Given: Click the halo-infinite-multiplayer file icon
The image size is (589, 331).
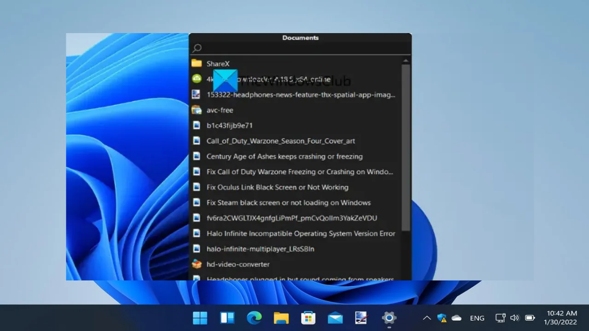Looking at the screenshot, I should tap(196, 249).
